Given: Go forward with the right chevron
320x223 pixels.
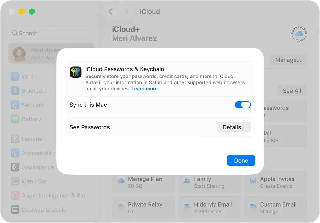Looking at the screenshot, I should pyautogui.click(x=126, y=11).
